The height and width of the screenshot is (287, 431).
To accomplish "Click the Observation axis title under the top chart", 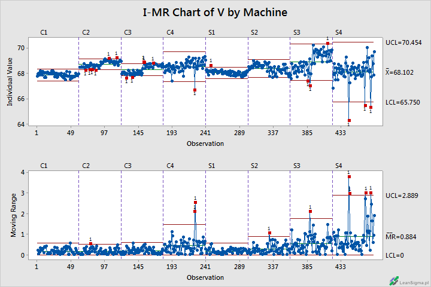I will [x=205, y=143].
